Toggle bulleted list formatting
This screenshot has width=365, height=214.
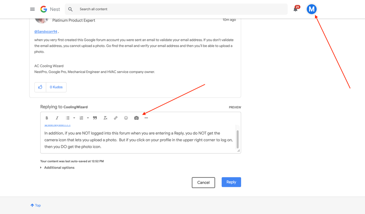(x=68, y=118)
